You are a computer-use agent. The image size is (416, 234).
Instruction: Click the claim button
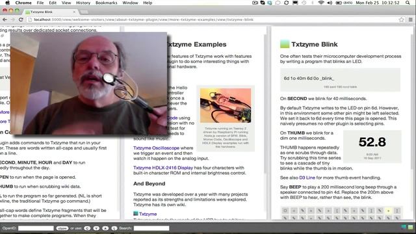point(62,228)
